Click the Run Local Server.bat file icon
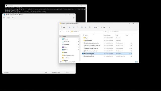The width and height of the screenshot is (161, 91). click(x=84, y=56)
